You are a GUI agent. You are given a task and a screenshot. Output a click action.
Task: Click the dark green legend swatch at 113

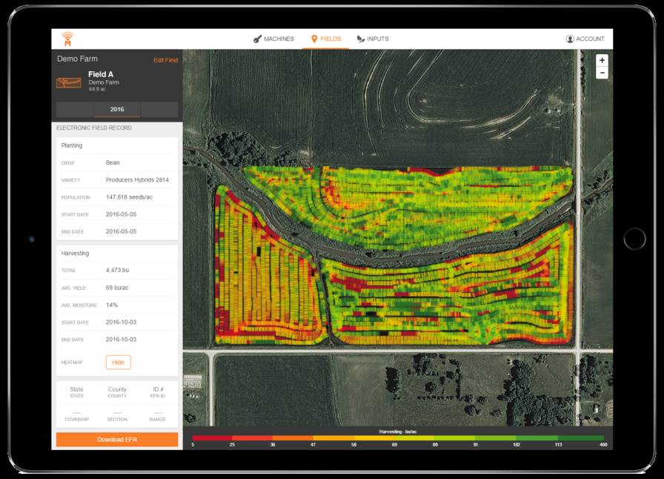tap(581, 438)
